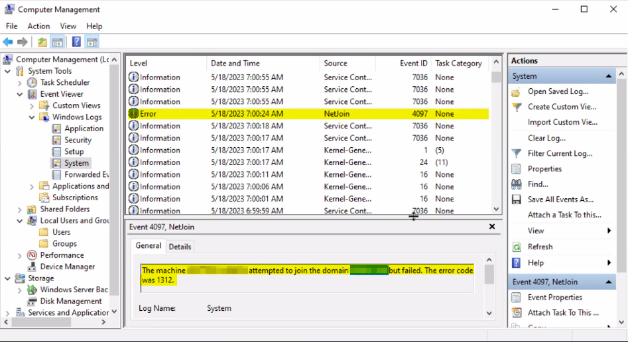Click the Attach Task To This icon

pos(517,313)
